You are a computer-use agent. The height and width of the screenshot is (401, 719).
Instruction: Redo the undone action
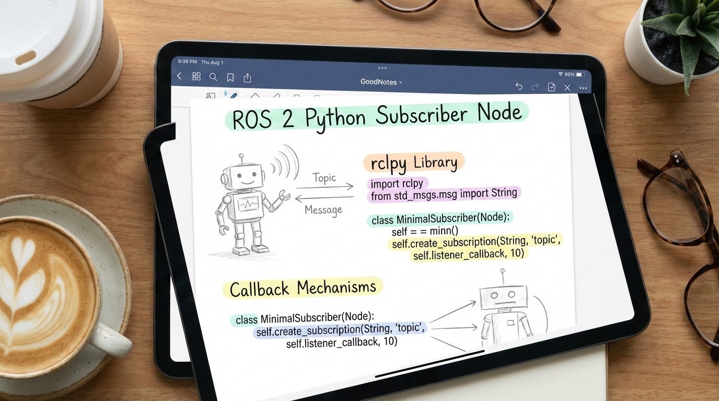click(x=535, y=87)
